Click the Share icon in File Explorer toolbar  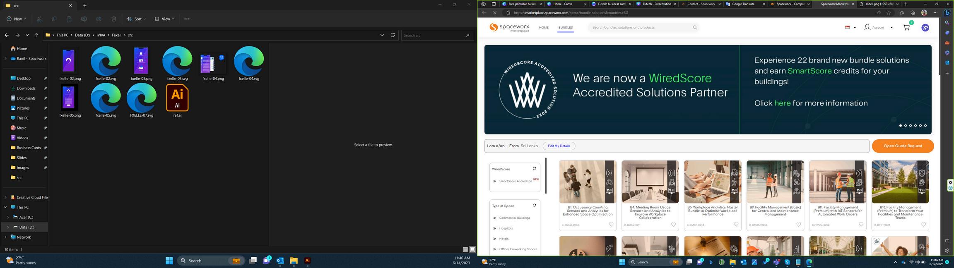point(99,19)
